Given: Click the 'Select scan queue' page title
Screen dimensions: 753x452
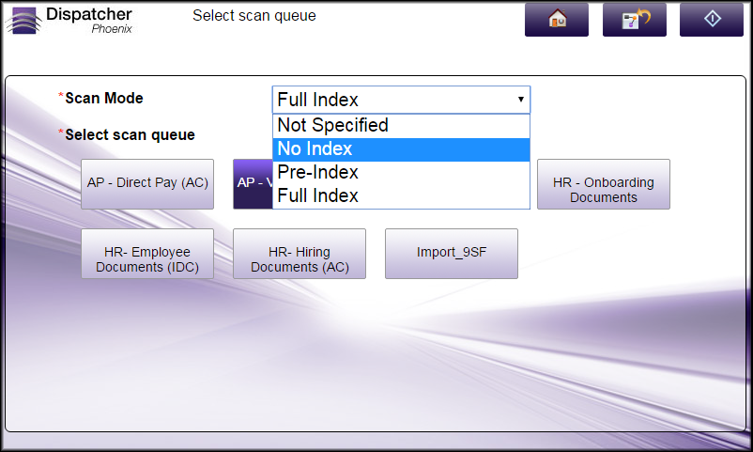Looking at the screenshot, I should pos(254,16).
